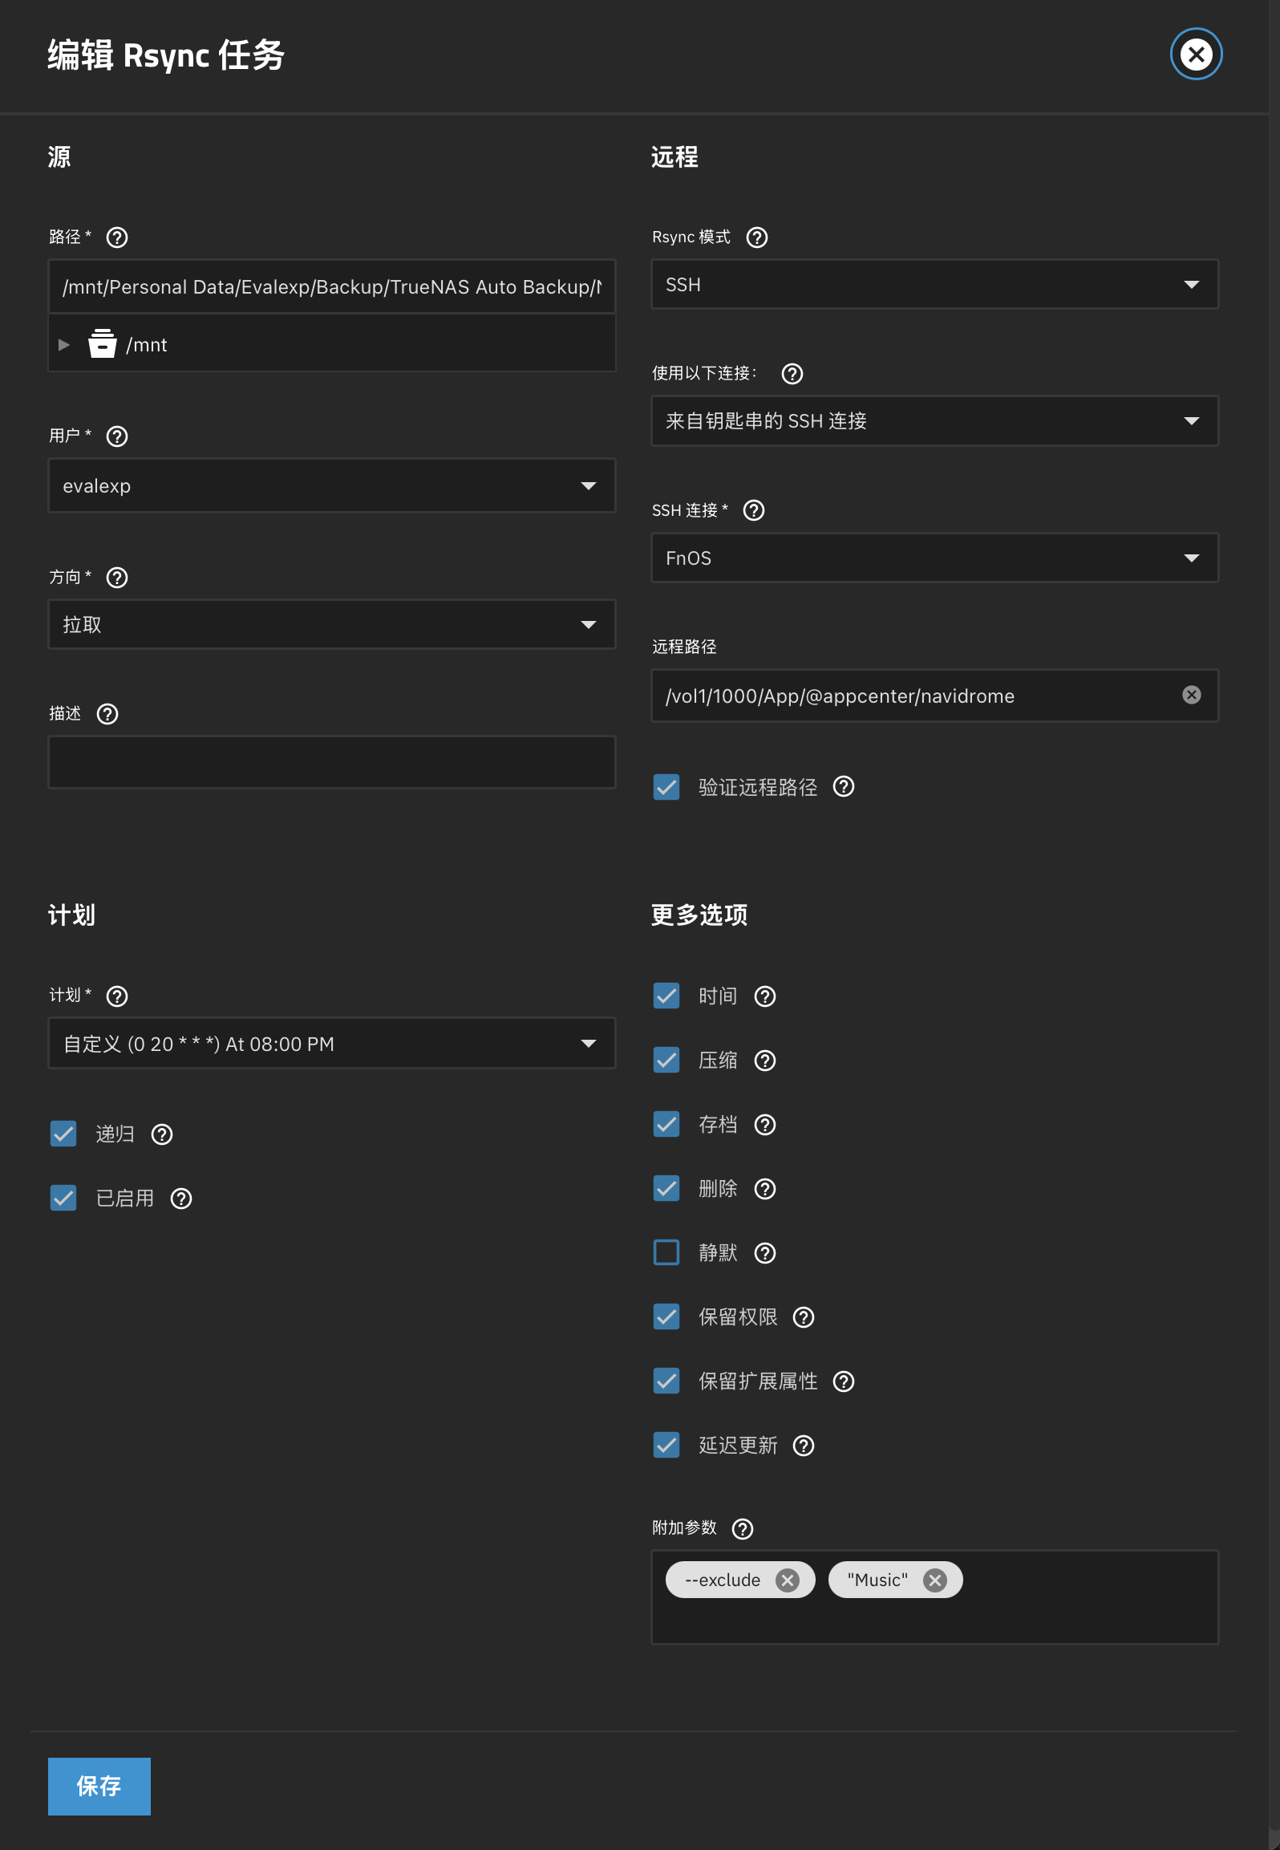Click help icon next to 压缩 option
This screenshot has height=1850, width=1280.
tap(765, 1061)
